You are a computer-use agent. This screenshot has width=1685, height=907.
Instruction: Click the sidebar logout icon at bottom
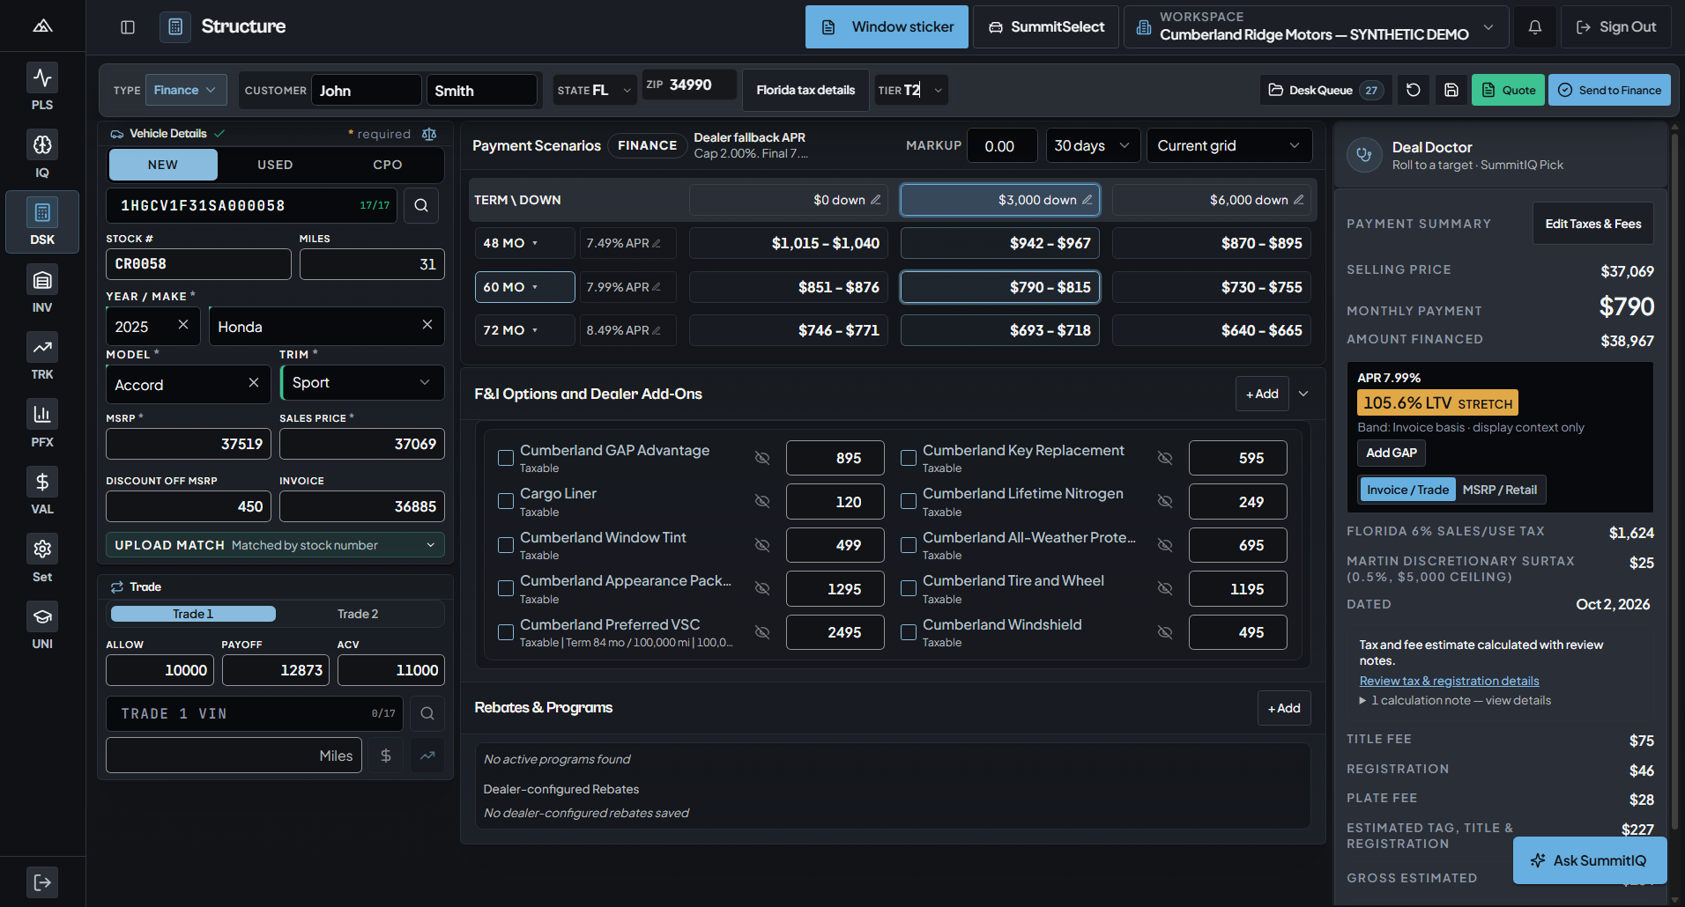42,882
